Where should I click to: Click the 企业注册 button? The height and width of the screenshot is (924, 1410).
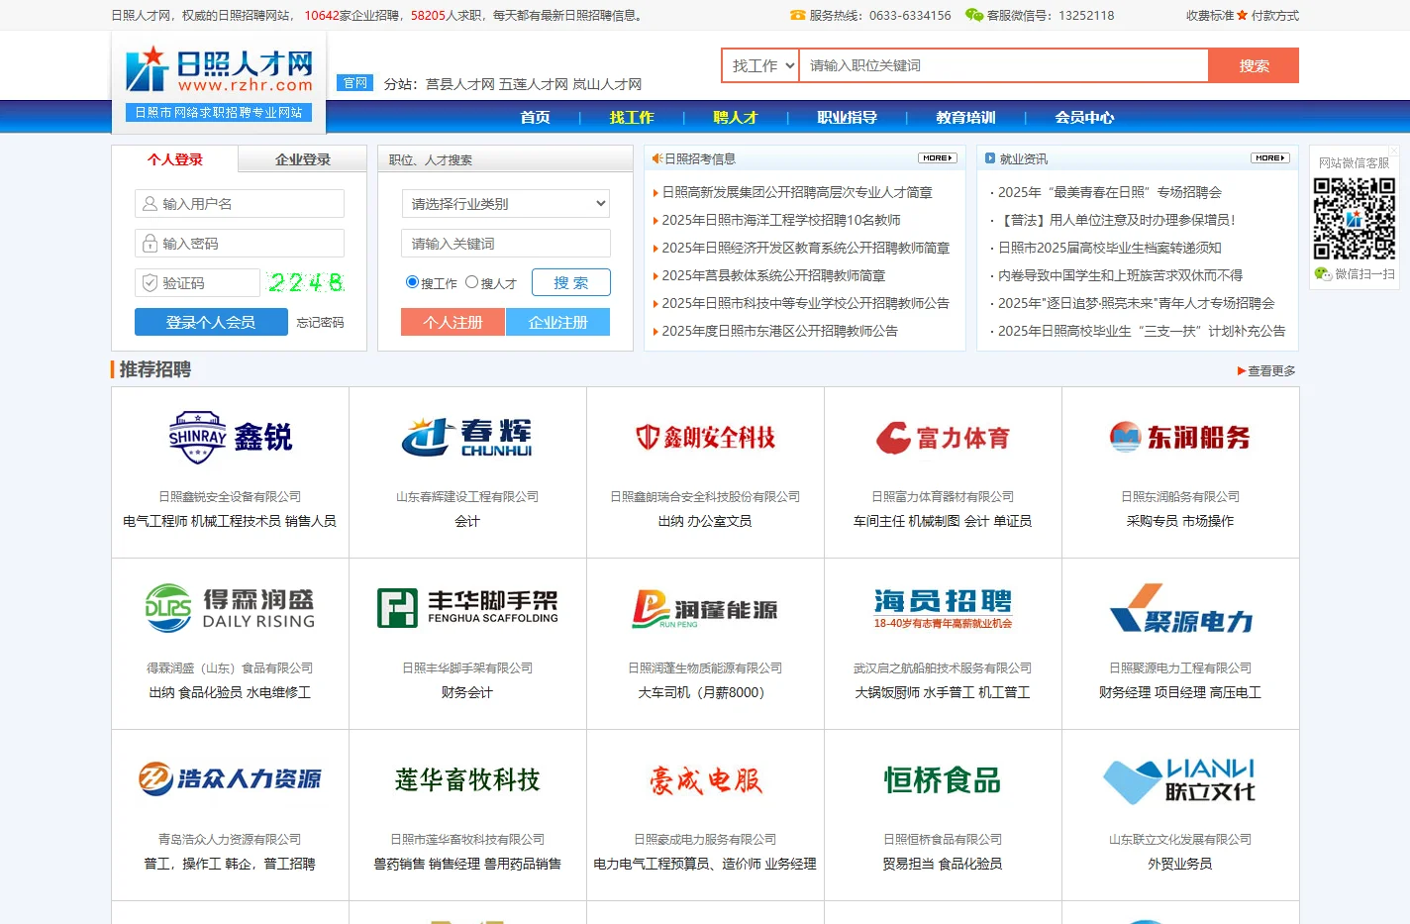coord(558,322)
